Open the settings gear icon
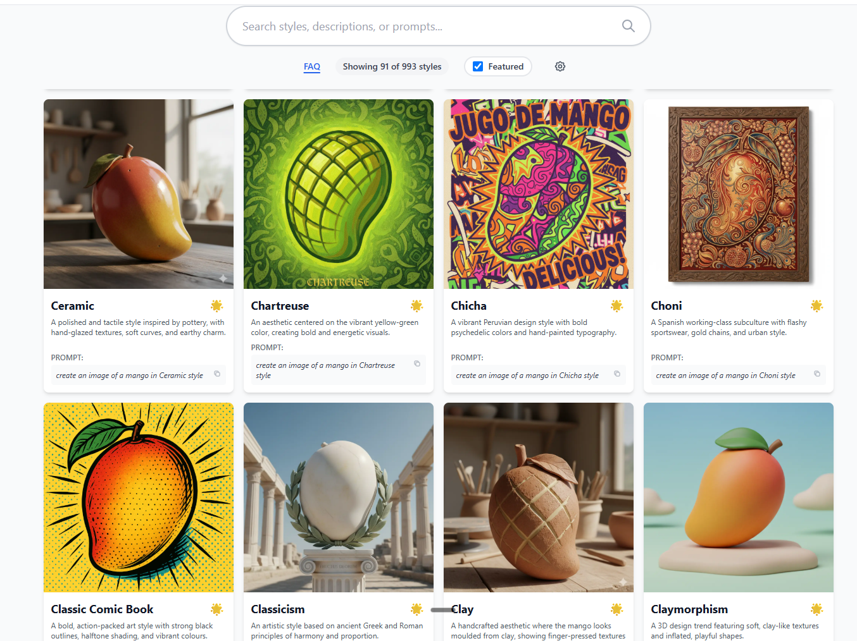This screenshot has height=641, width=857. click(x=560, y=66)
